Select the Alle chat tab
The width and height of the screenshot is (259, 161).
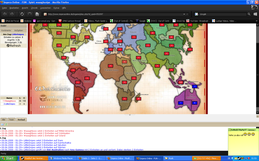pyautogui.click(x=4, y=119)
